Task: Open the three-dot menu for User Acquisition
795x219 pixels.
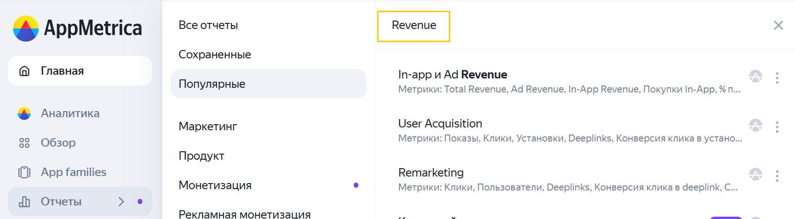Action: [x=777, y=127]
